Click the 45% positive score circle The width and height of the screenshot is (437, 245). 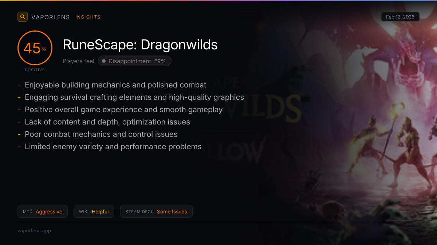pos(35,48)
